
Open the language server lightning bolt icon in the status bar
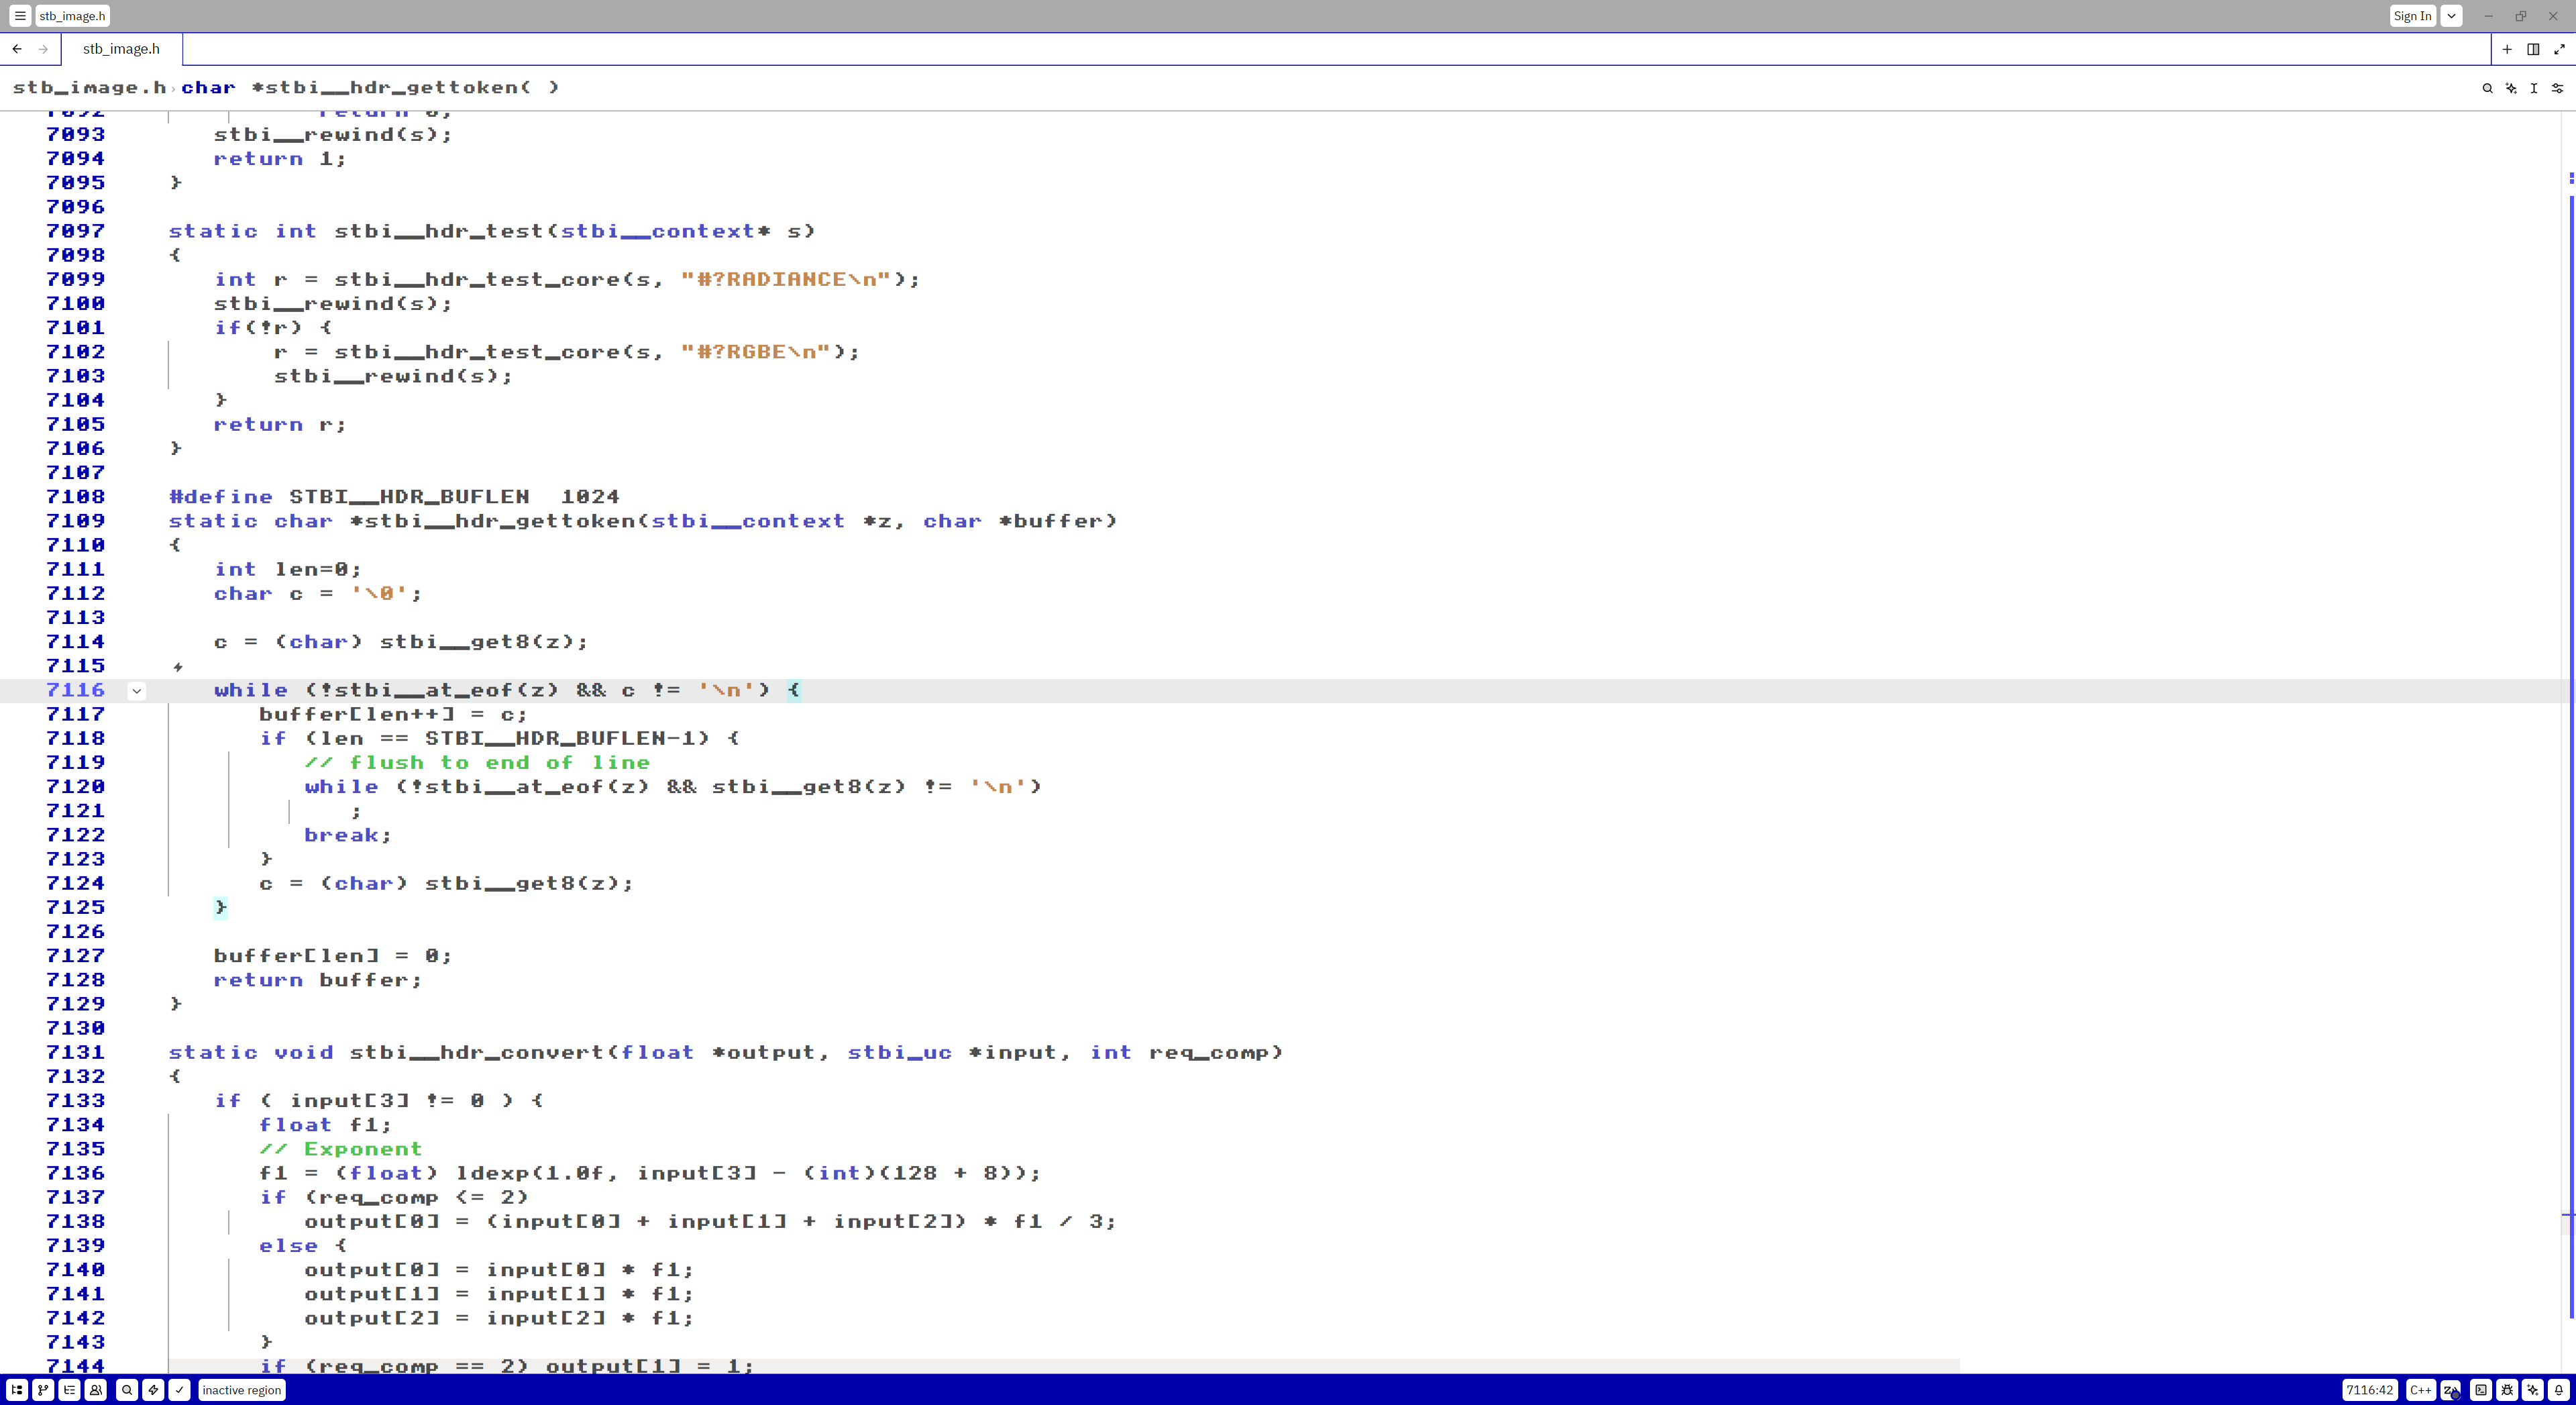(x=153, y=1389)
